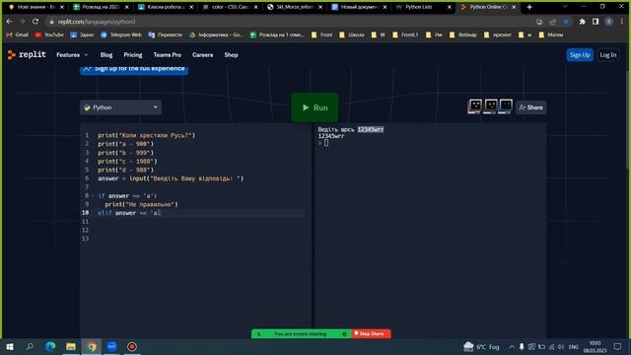This screenshot has height=355, width=631.
Task: Open the Ми bookmarks folder
Action: click(x=434, y=35)
